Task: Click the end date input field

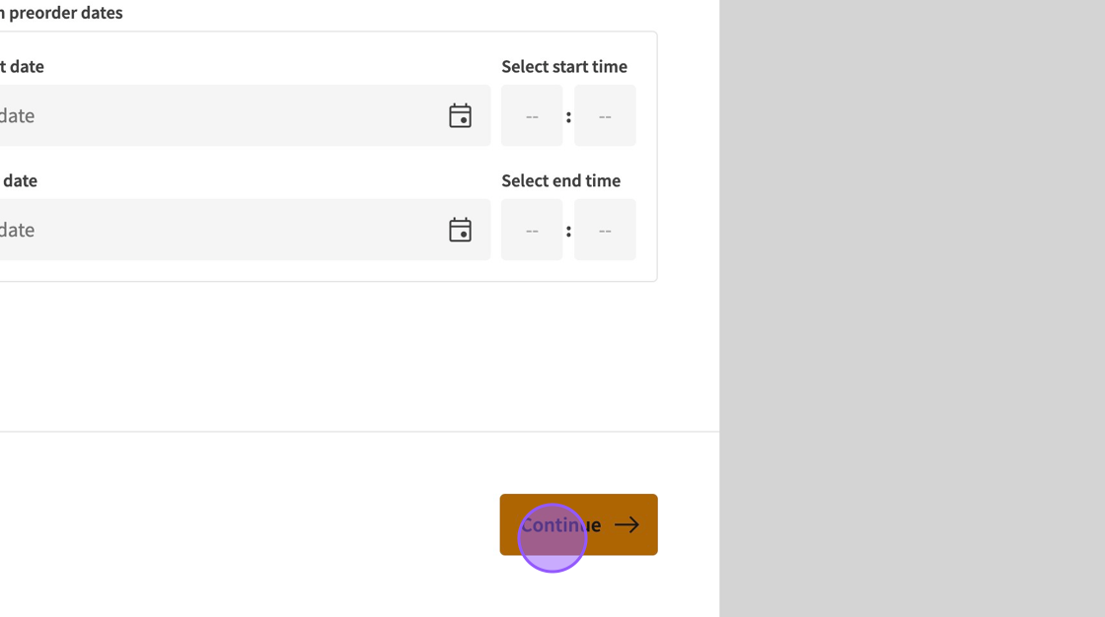Action: (197, 231)
